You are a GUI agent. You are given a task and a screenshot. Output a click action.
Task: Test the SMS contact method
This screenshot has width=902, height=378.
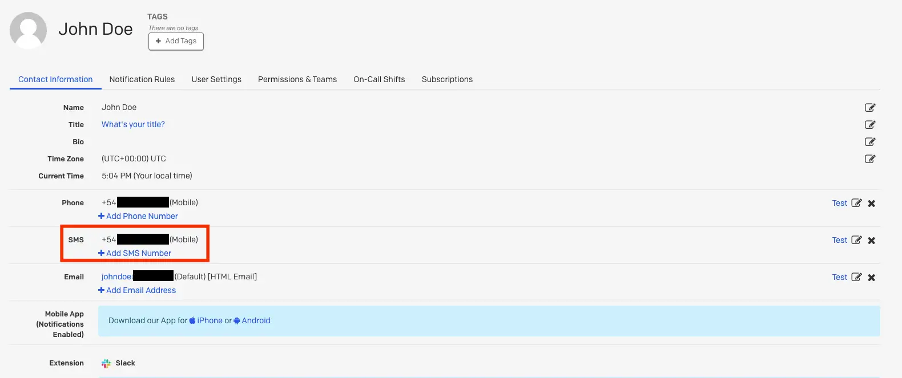pyautogui.click(x=839, y=240)
